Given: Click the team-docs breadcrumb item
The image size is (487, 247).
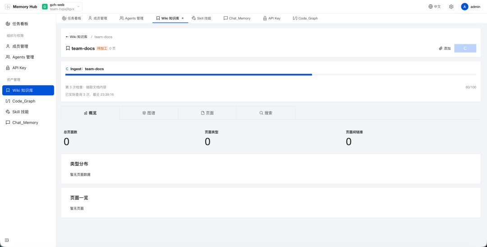Looking at the screenshot, I should [x=103, y=37].
